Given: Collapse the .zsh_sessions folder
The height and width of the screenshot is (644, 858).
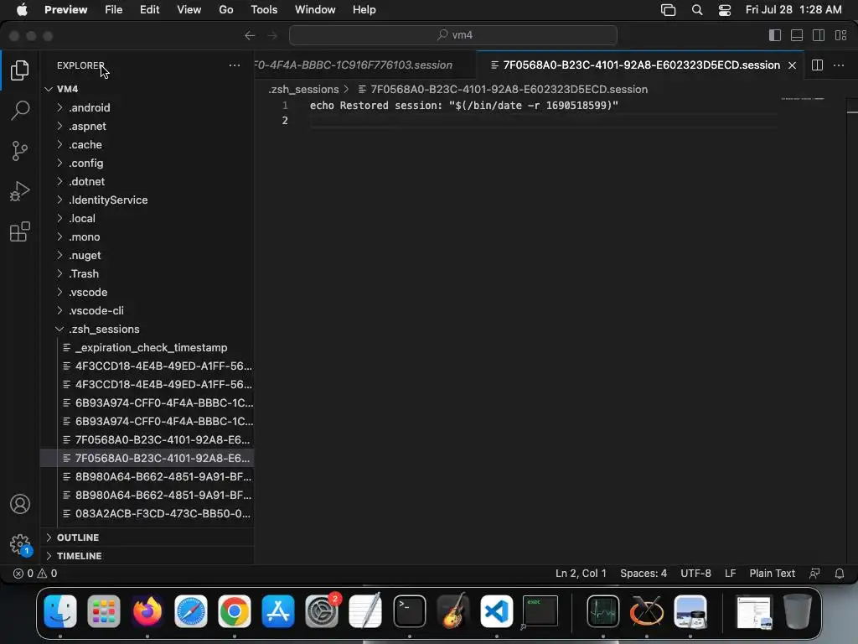Looking at the screenshot, I should tap(59, 329).
